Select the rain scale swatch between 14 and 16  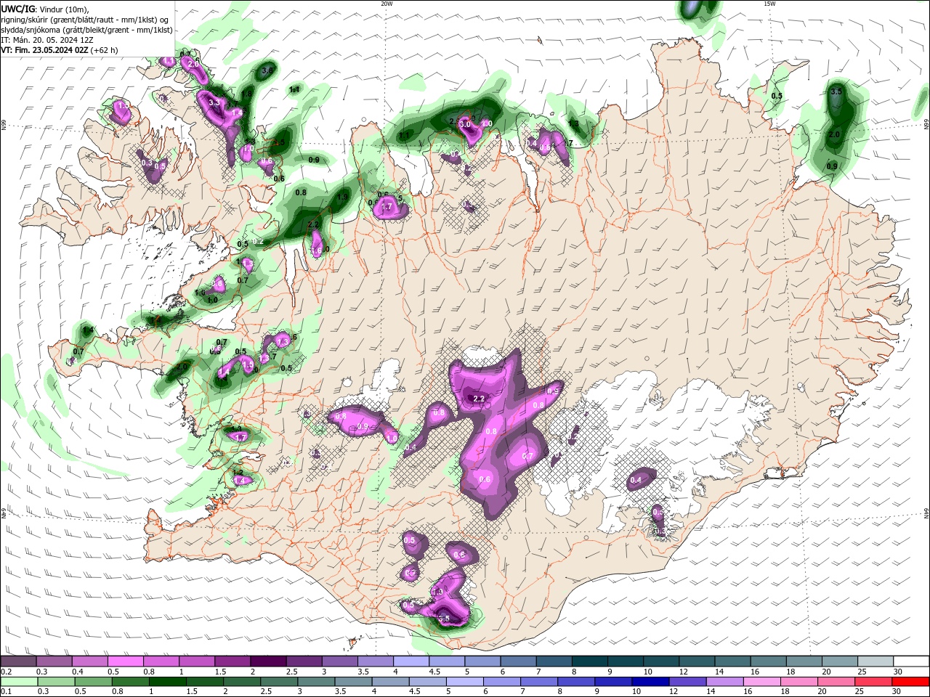[x=725, y=682]
